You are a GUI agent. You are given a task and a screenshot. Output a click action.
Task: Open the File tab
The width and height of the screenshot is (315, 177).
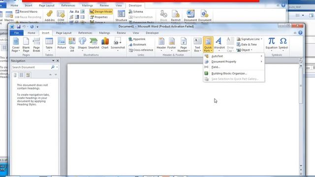[16, 33]
